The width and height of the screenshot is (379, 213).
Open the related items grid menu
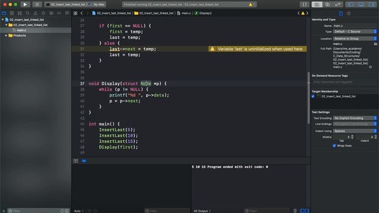75,13
